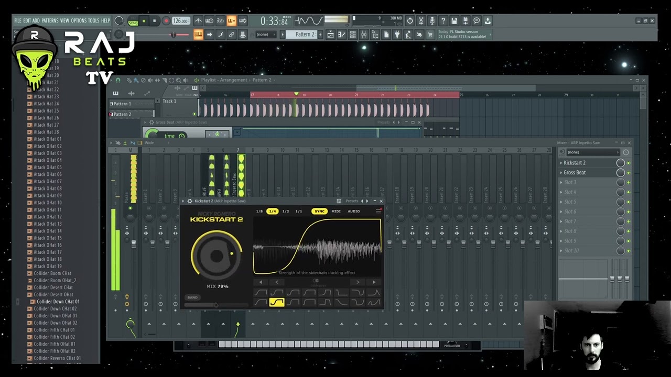Toggle the typing keyboard to piano icon

click(x=199, y=35)
